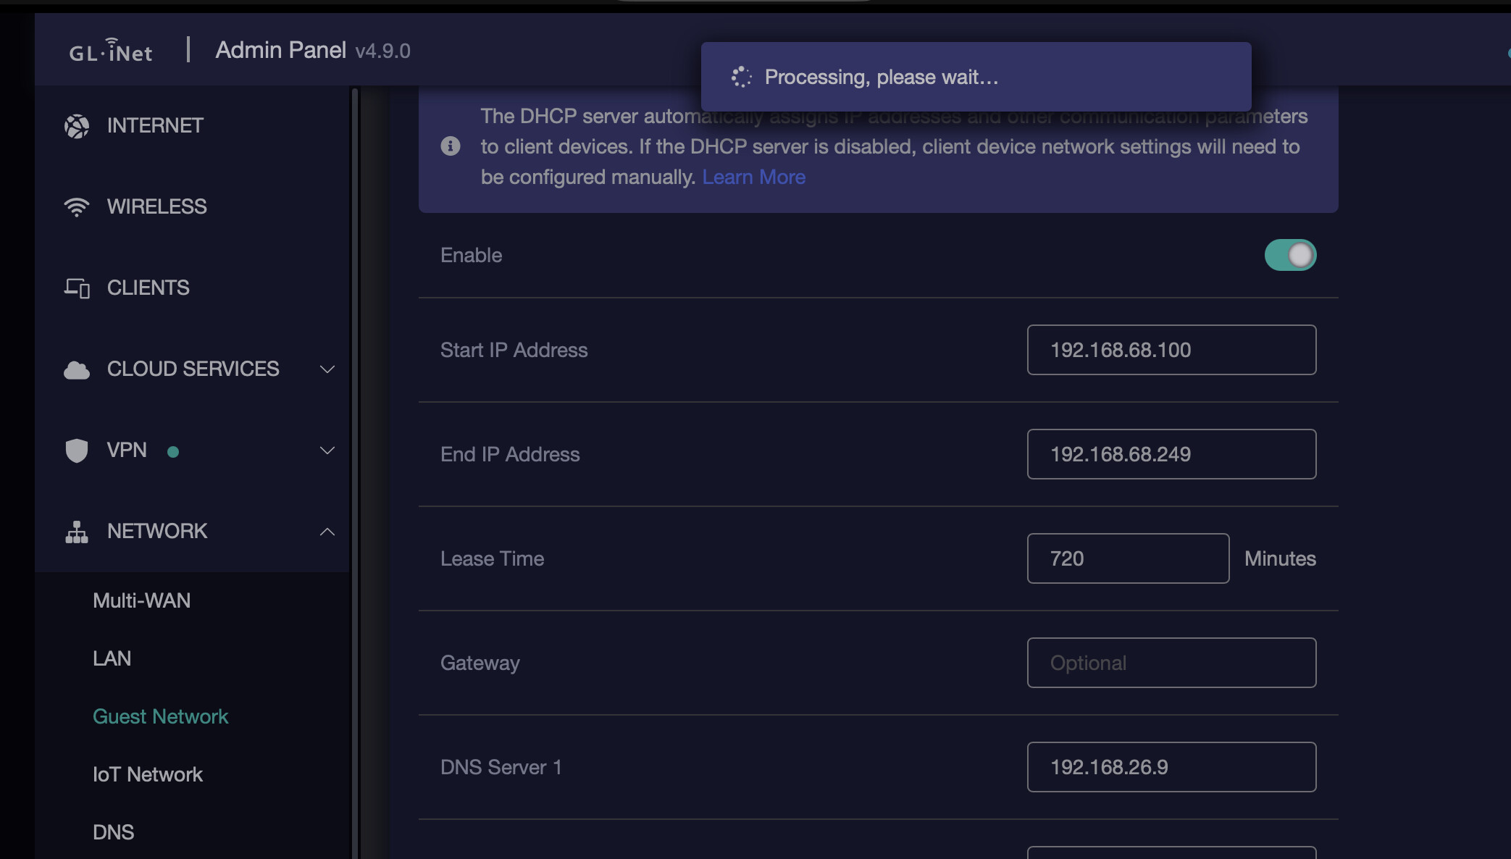
Task: Go to the IoT Network page
Action: (x=148, y=774)
